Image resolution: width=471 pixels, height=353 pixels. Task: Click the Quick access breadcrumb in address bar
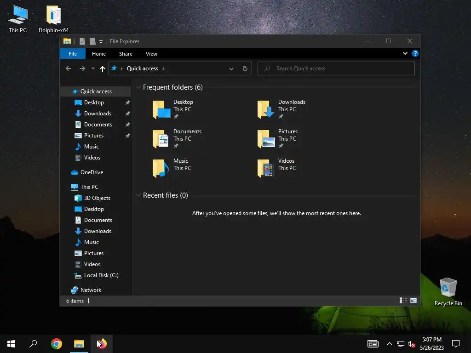(x=143, y=68)
